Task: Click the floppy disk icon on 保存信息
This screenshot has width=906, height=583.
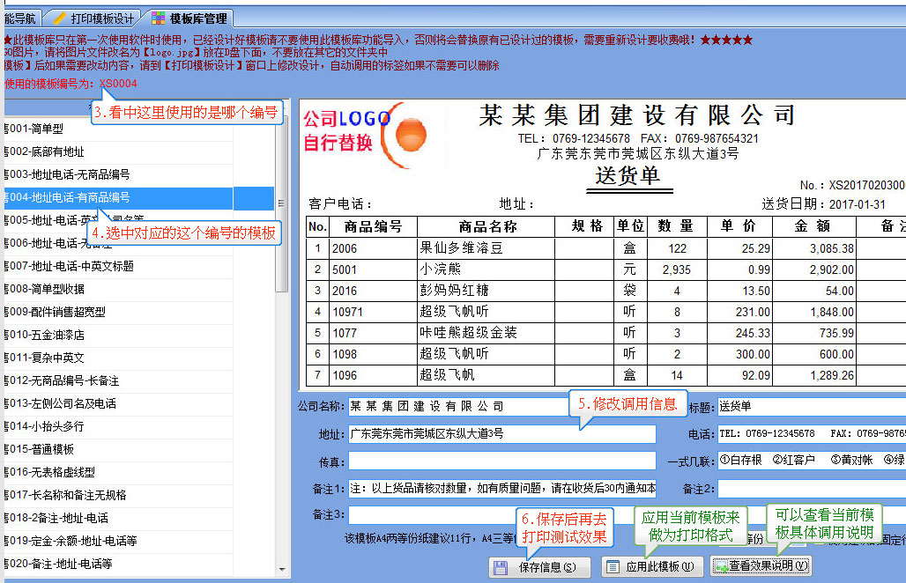Action: point(501,567)
